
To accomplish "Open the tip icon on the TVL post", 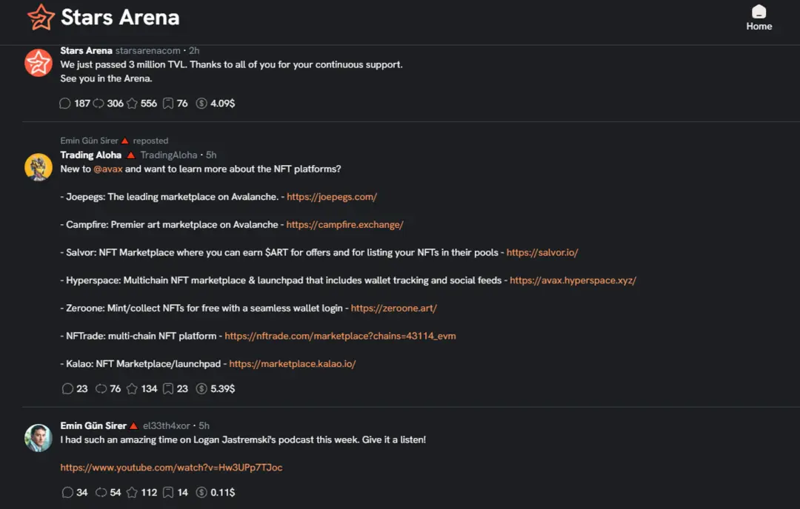I will [201, 103].
